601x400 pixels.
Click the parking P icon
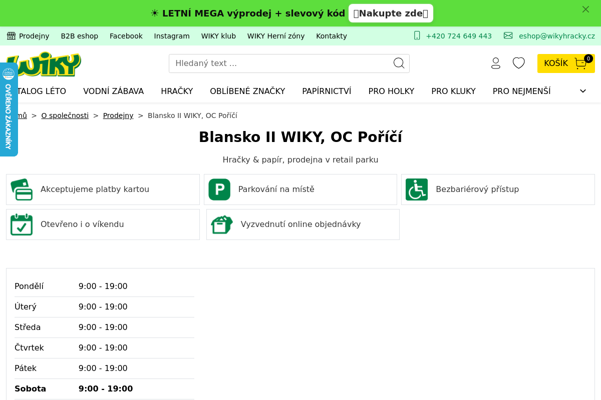(219, 189)
